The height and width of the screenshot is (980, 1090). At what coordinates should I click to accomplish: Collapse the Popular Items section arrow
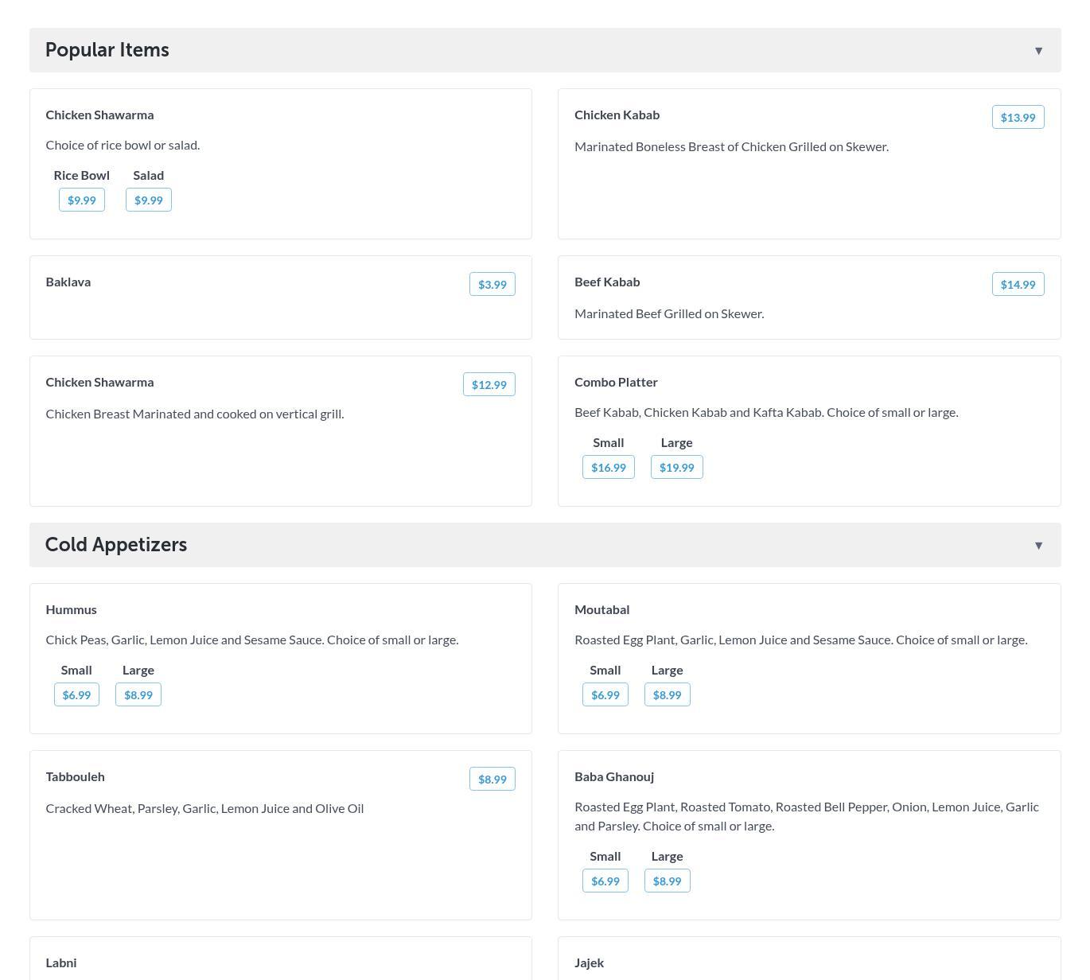(1038, 51)
